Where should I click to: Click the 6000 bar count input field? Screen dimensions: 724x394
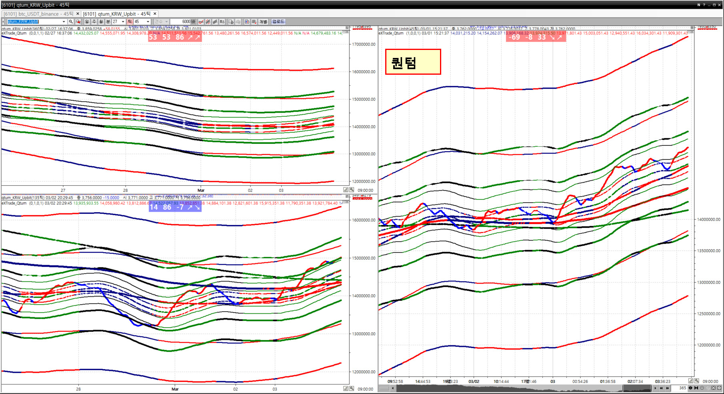click(x=181, y=22)
